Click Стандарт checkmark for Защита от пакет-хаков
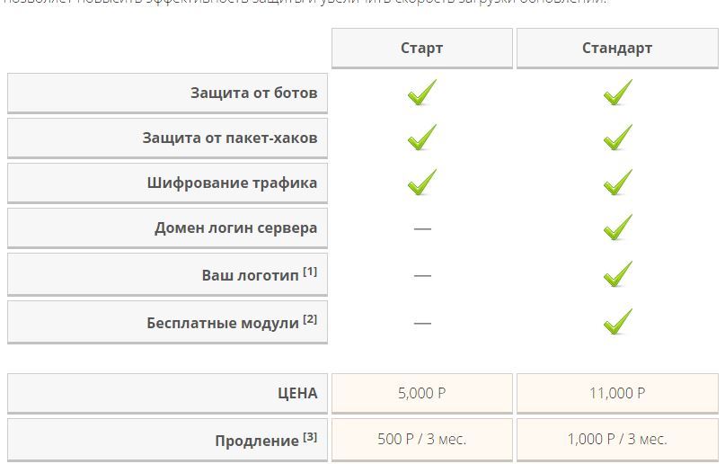This screenshot has height=464, width=725. (617, 138)
